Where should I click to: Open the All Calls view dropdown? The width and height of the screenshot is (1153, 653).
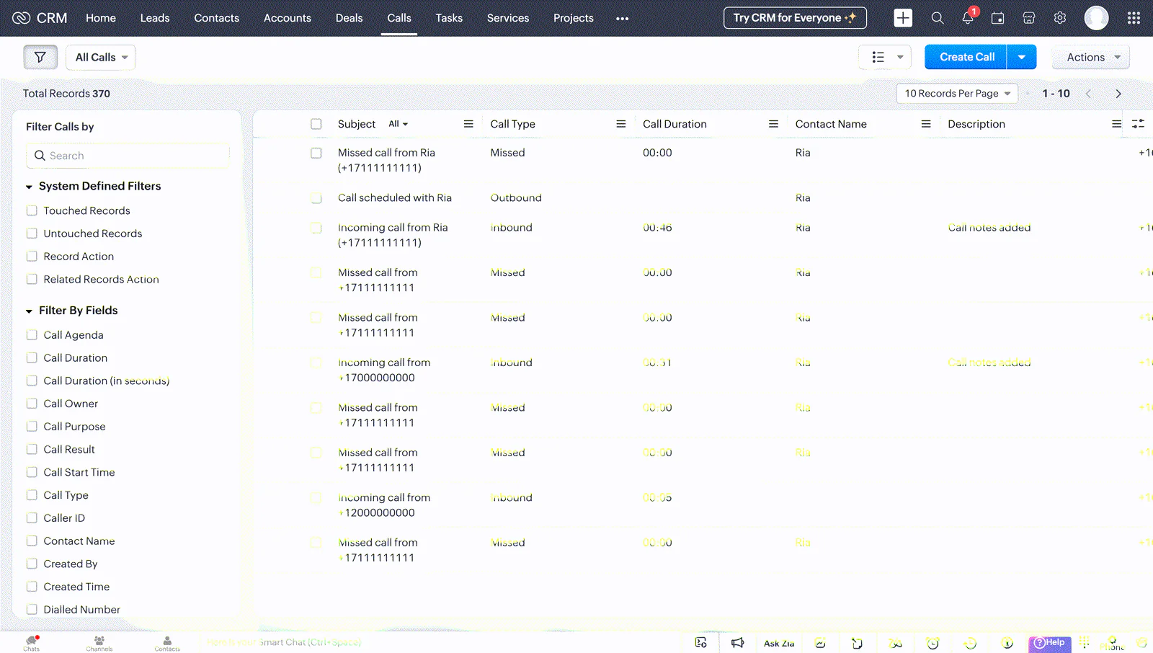(x=101, y=57)
